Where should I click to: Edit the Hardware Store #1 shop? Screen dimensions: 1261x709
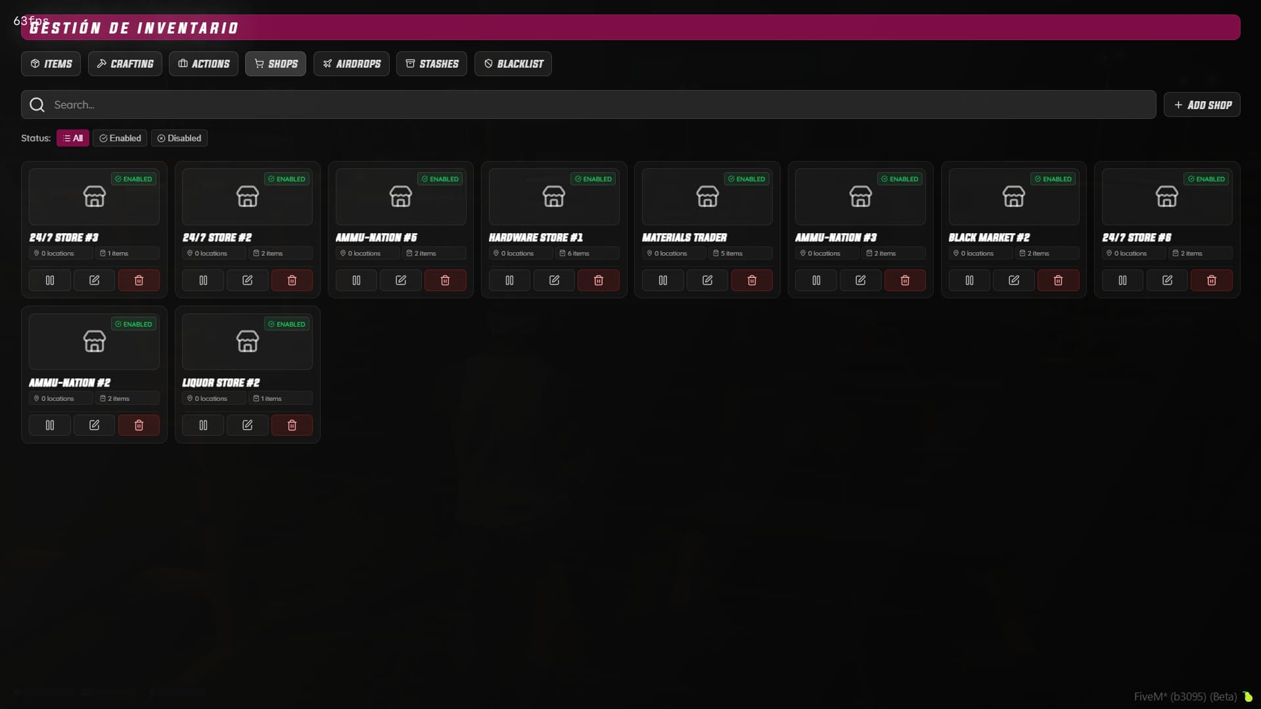click(553, 280)
